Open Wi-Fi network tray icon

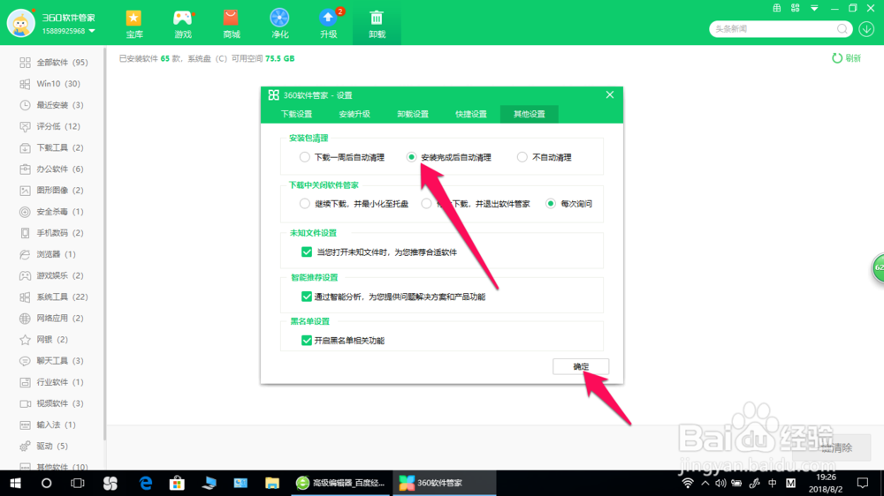tap(688, 483)
